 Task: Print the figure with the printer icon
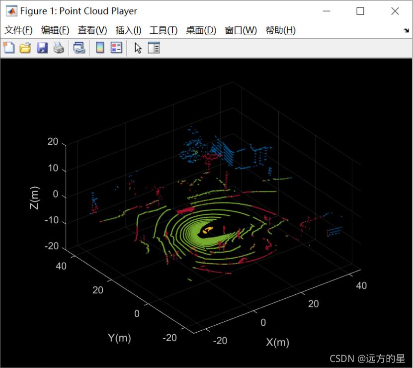click(x=59, y=48)
